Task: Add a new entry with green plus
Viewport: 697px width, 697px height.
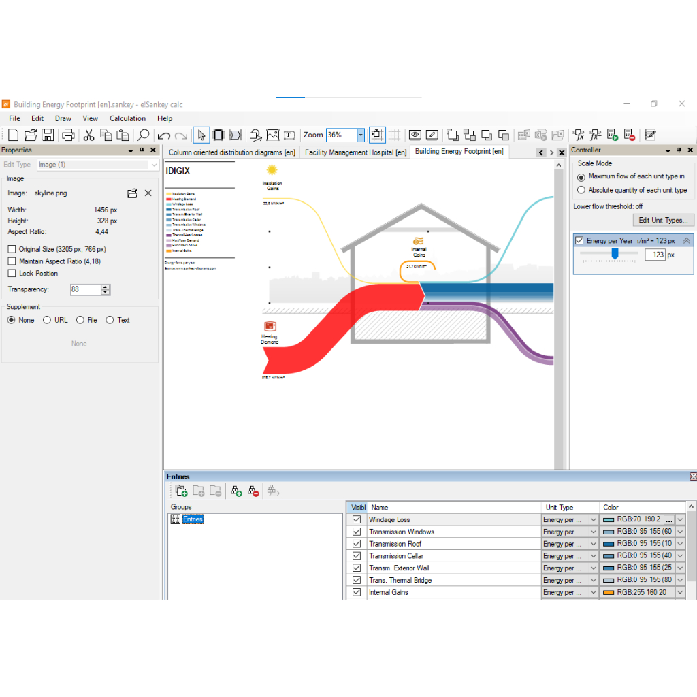Action: click(236, 491)
